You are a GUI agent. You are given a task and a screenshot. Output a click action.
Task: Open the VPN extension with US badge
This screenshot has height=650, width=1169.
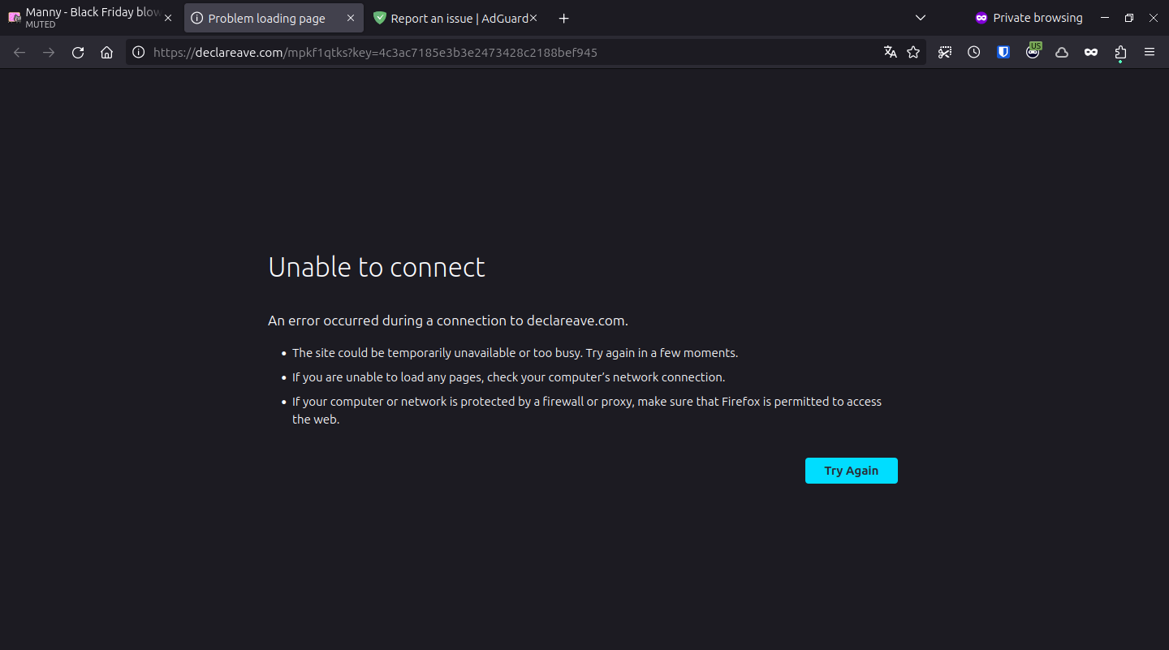click(x=1033, y=51)
